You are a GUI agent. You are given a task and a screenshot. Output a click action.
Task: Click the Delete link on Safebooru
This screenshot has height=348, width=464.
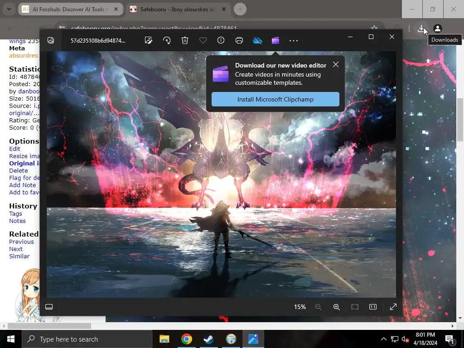coord(19,171)
